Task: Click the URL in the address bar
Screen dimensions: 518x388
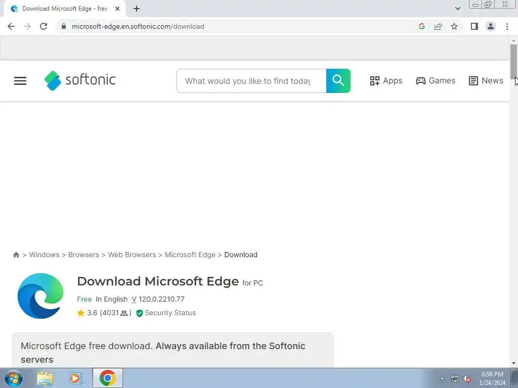Action: [x=138, y=26]
